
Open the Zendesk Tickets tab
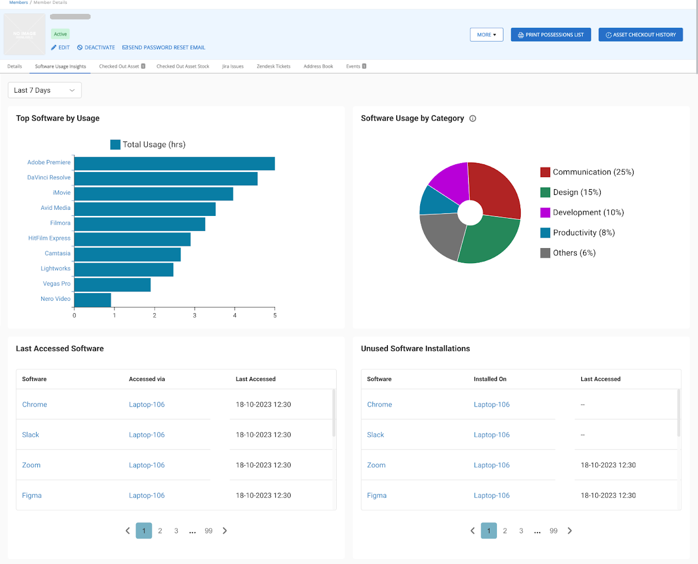coord(273,67)
